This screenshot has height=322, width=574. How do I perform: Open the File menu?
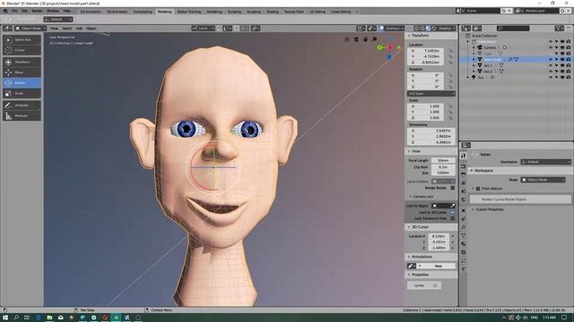[14, 11]
